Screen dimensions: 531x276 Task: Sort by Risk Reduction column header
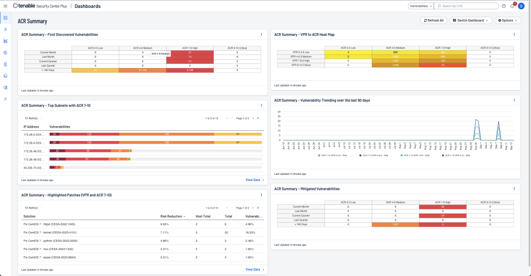(173, 216)
